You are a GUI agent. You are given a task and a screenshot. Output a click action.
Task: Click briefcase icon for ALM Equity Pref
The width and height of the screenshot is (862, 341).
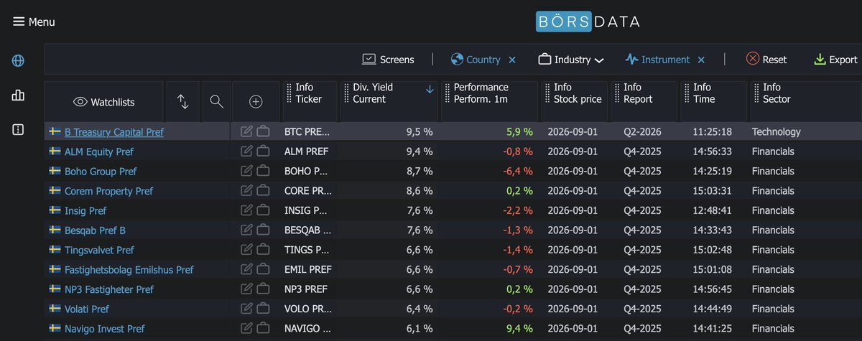tap(263, 151)
